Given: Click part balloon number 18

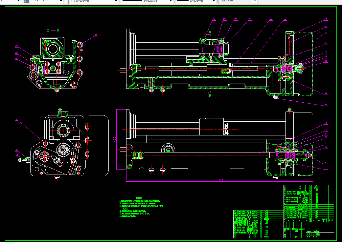Looking at the screenshot, I should (326, 19).
